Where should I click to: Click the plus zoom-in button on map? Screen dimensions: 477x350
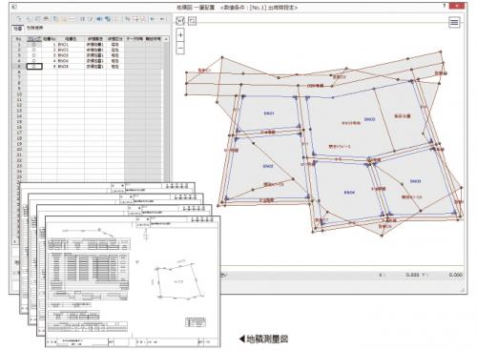click(x=180, y=35)
